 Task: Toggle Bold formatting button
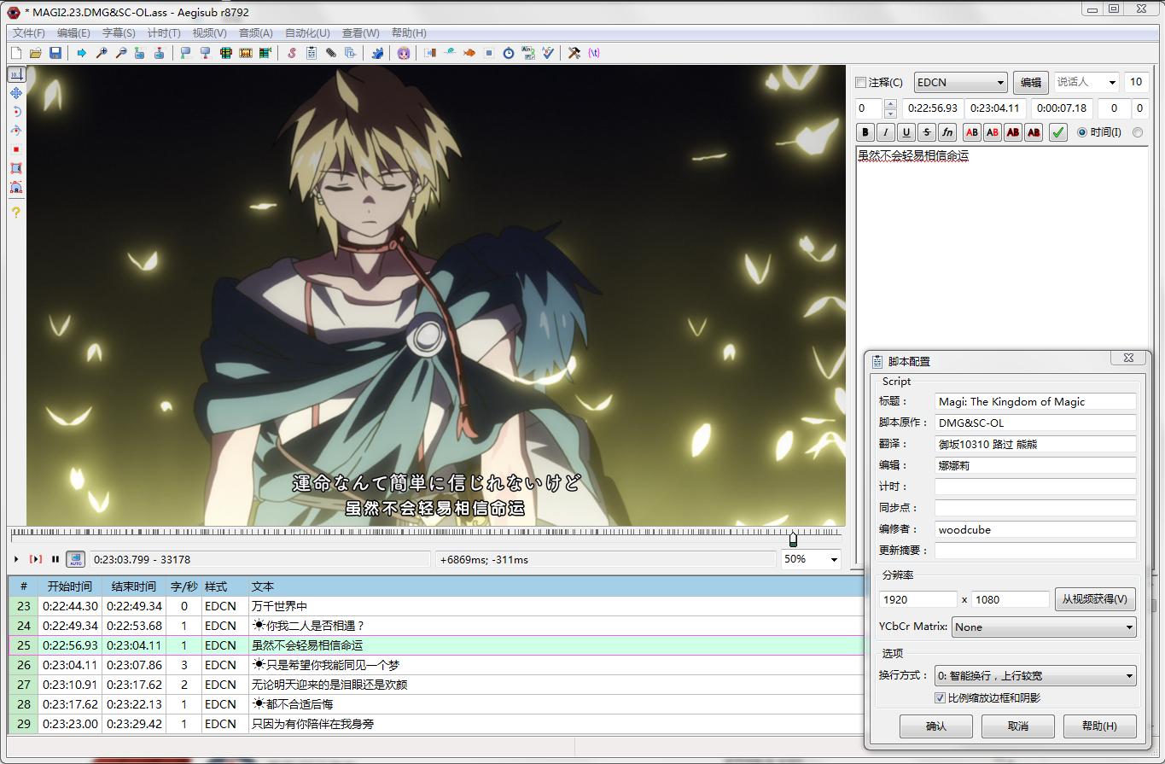[x=865, y=132]
